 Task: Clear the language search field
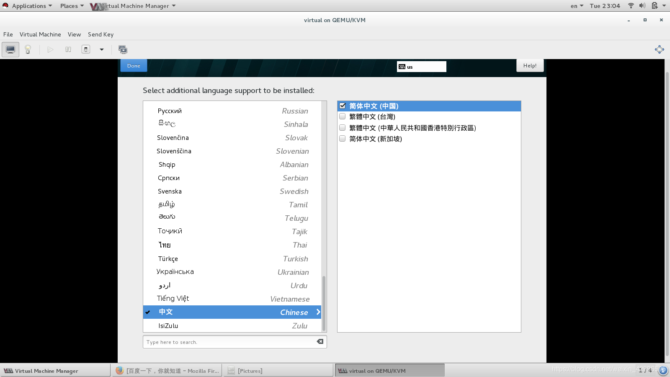pyautogui.click(x=320, y=341)
